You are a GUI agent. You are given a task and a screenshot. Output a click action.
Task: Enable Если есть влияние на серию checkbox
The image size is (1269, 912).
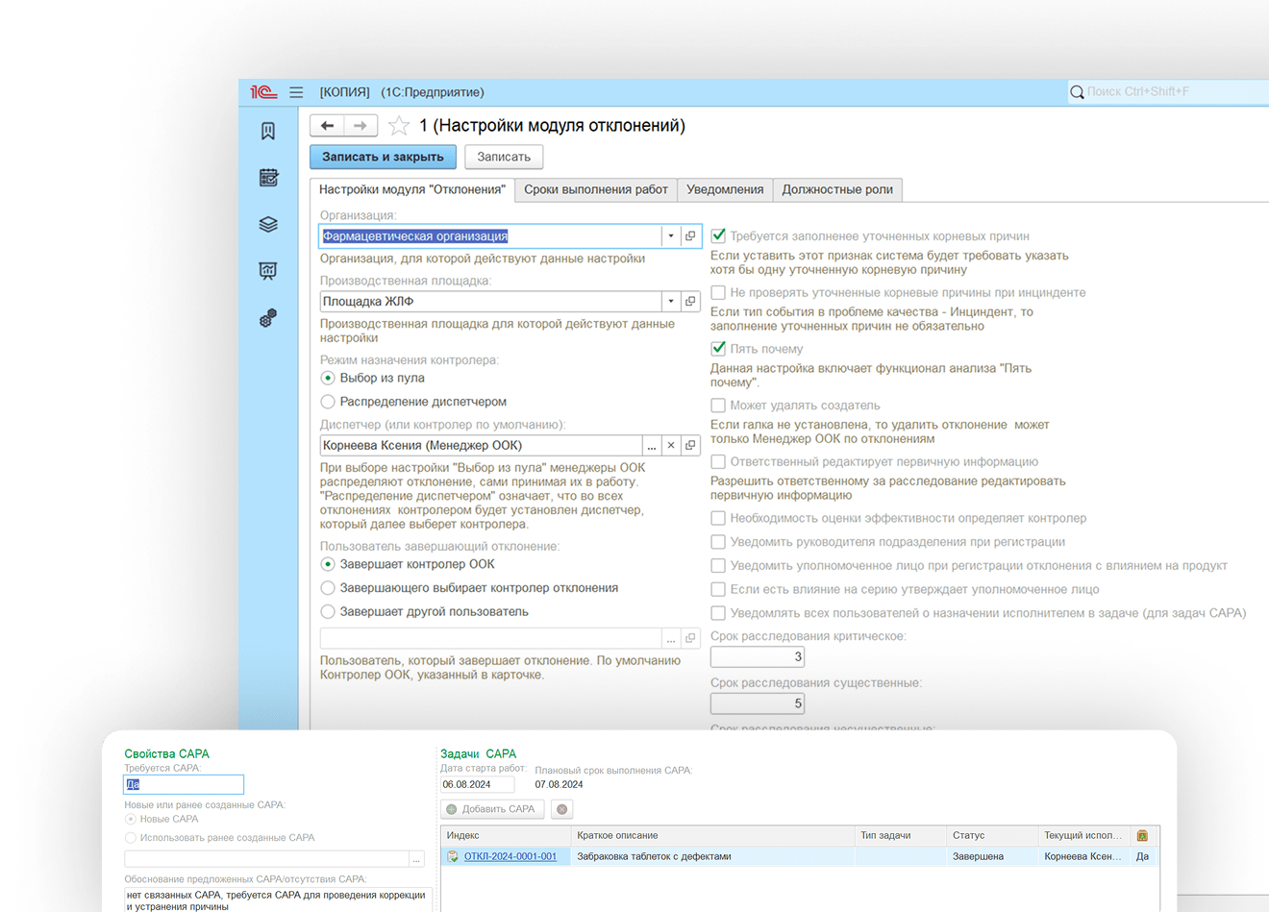point(718,589)
